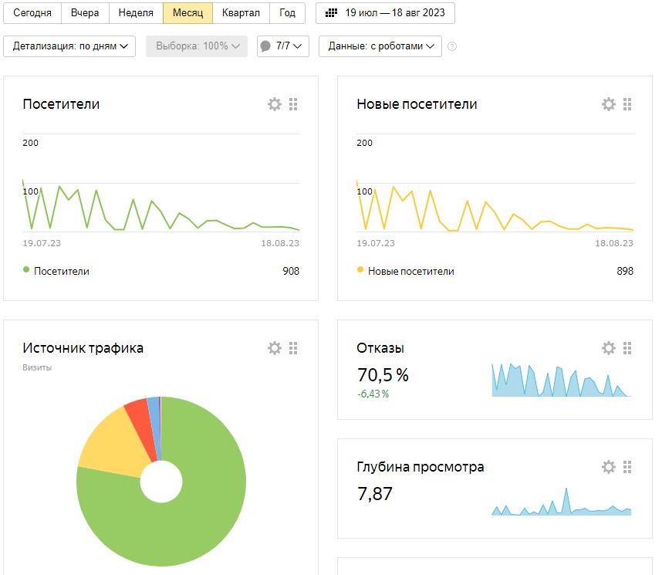Toggle yellow Новые посетители legend dot
662x575 pixels.
(360, 269)
